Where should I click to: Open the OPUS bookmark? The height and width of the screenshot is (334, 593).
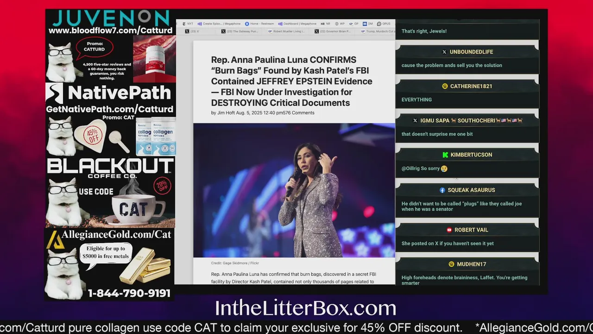(384, 24)
